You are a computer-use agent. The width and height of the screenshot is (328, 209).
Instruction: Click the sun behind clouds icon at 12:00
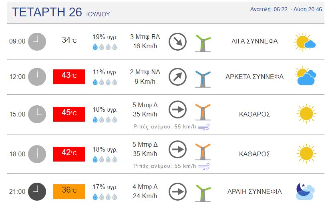tap(306, 76)
